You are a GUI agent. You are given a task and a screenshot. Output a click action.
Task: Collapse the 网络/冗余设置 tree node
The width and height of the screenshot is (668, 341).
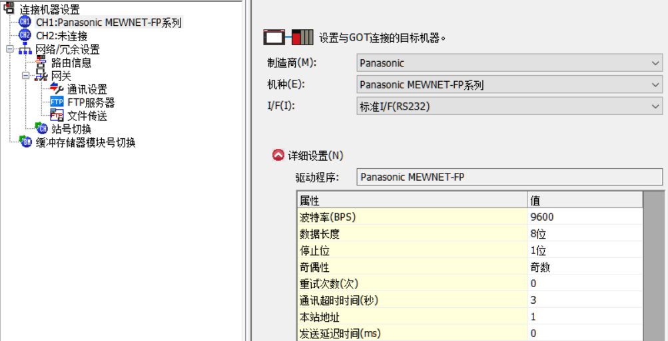(10, 49)
